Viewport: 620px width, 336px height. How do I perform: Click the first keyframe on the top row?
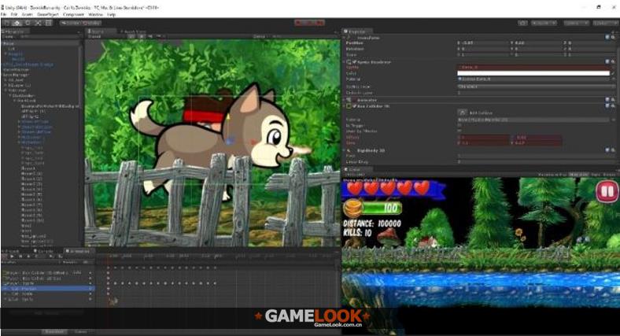(x=108, y=268)
